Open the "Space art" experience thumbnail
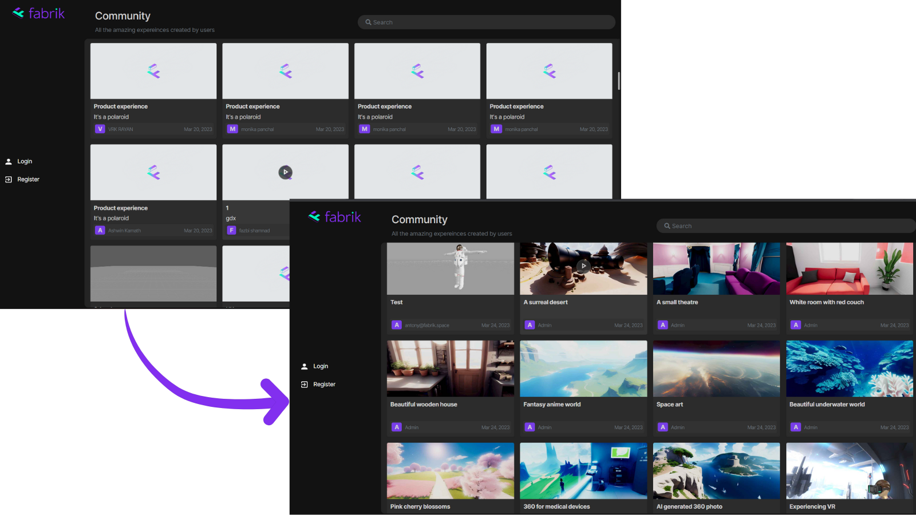The height and width of the screenshot is (515, 916). coord(716,369)
